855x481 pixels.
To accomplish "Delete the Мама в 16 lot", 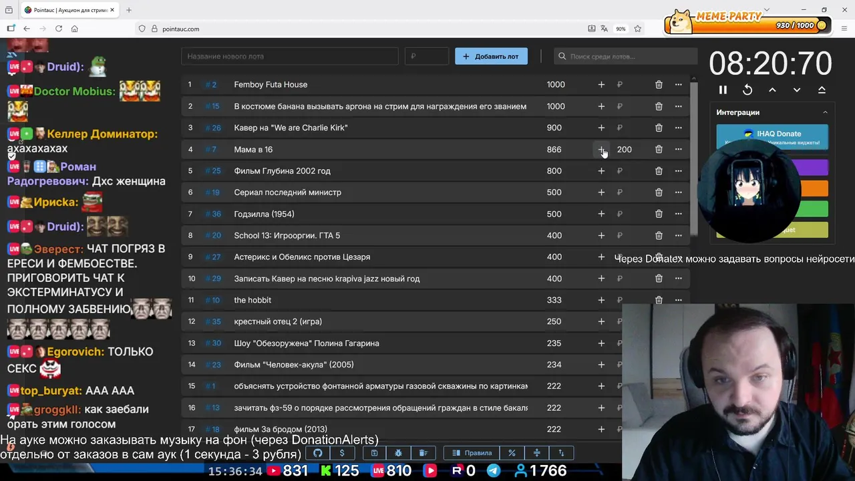I will click(x=659, y=150).
